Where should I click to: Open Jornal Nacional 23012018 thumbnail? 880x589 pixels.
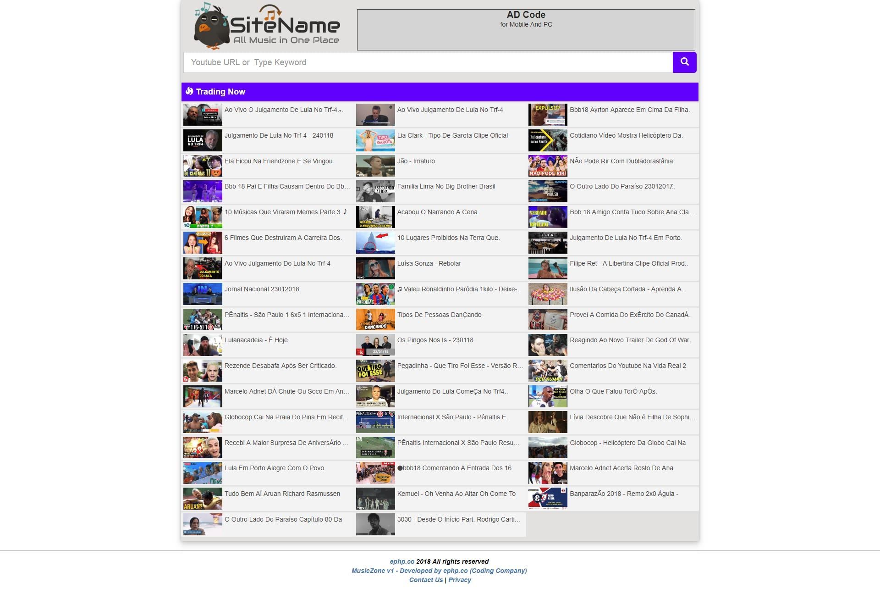point(203,294)
